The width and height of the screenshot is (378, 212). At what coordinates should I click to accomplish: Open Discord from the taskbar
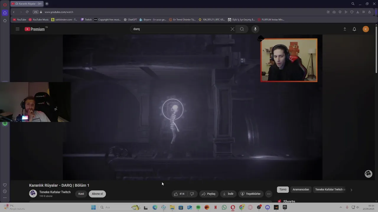pyautogui.click(x=268, y=207)
